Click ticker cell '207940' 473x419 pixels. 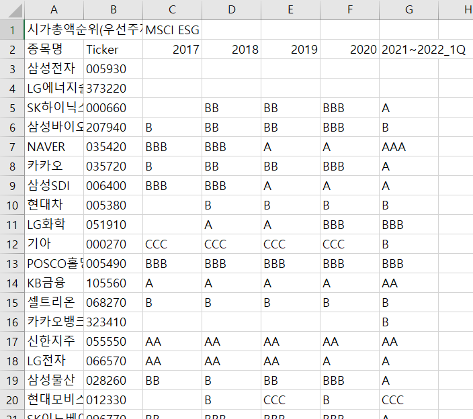point(113,127)
